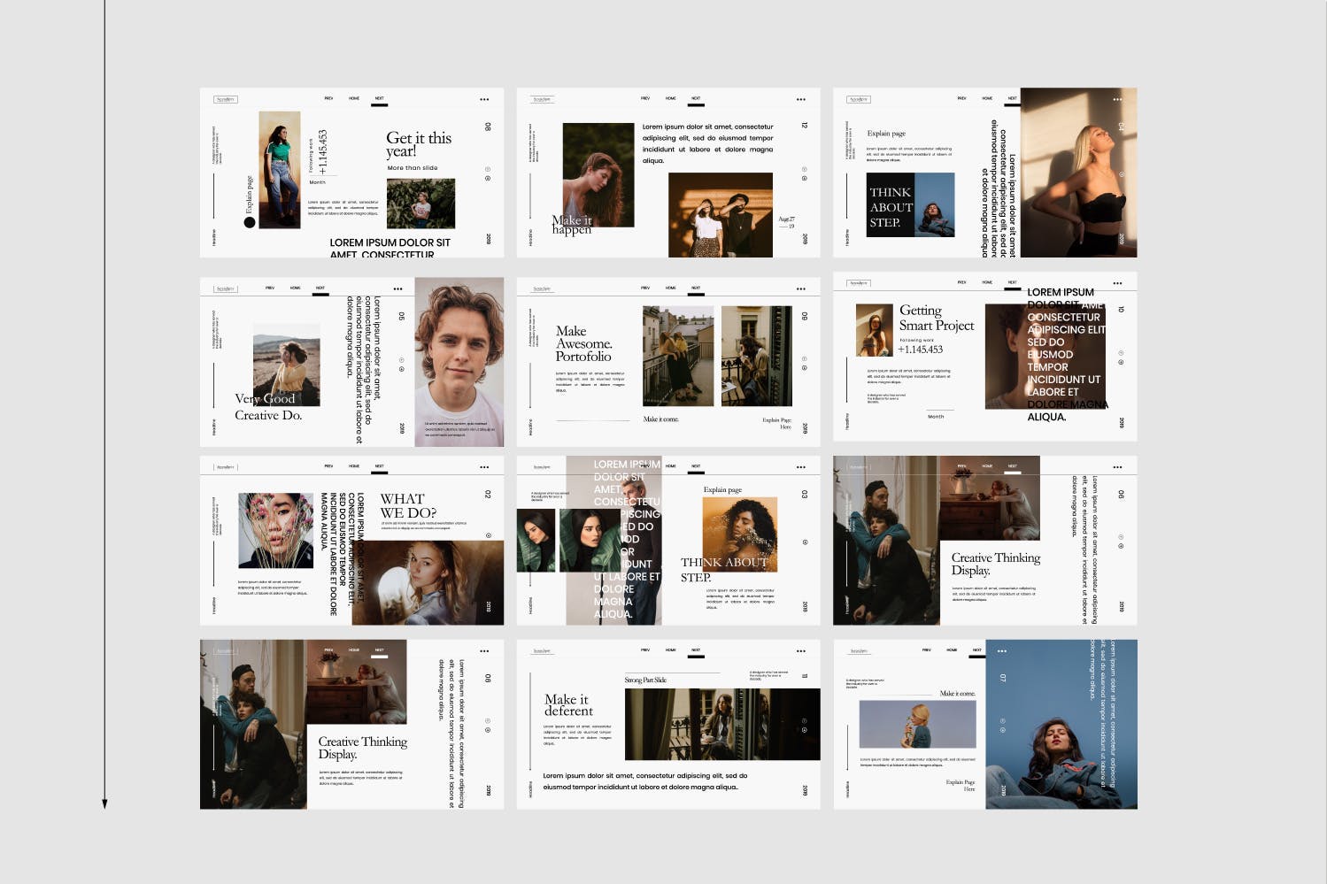Click three-dot menu on "Make Awesome Portofolio" slide
This screenshot has width=1327, height=884.
tap(800, 288)
